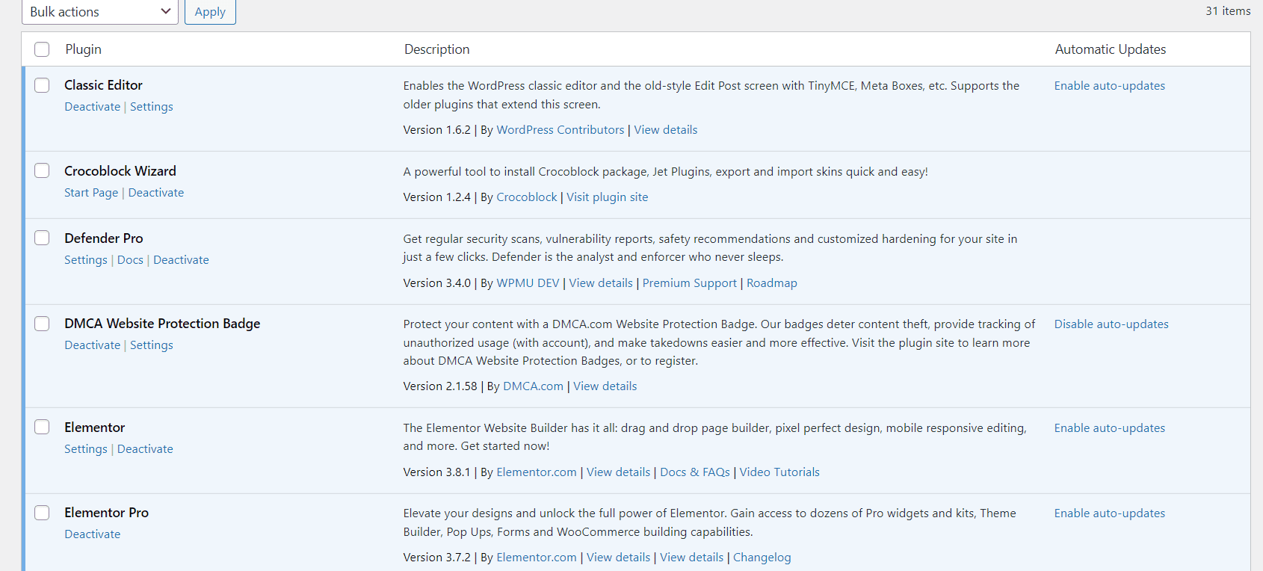Disable auto-updates for DMCA plugin

pos(1111,324)
